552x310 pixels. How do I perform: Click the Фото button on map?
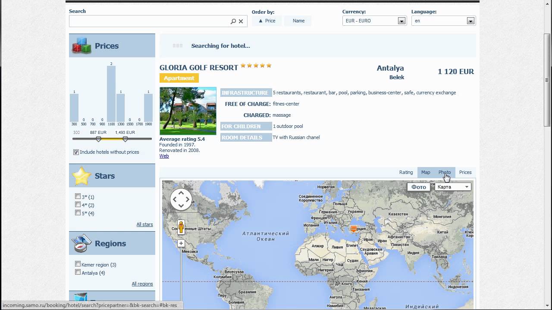[419, 187]
